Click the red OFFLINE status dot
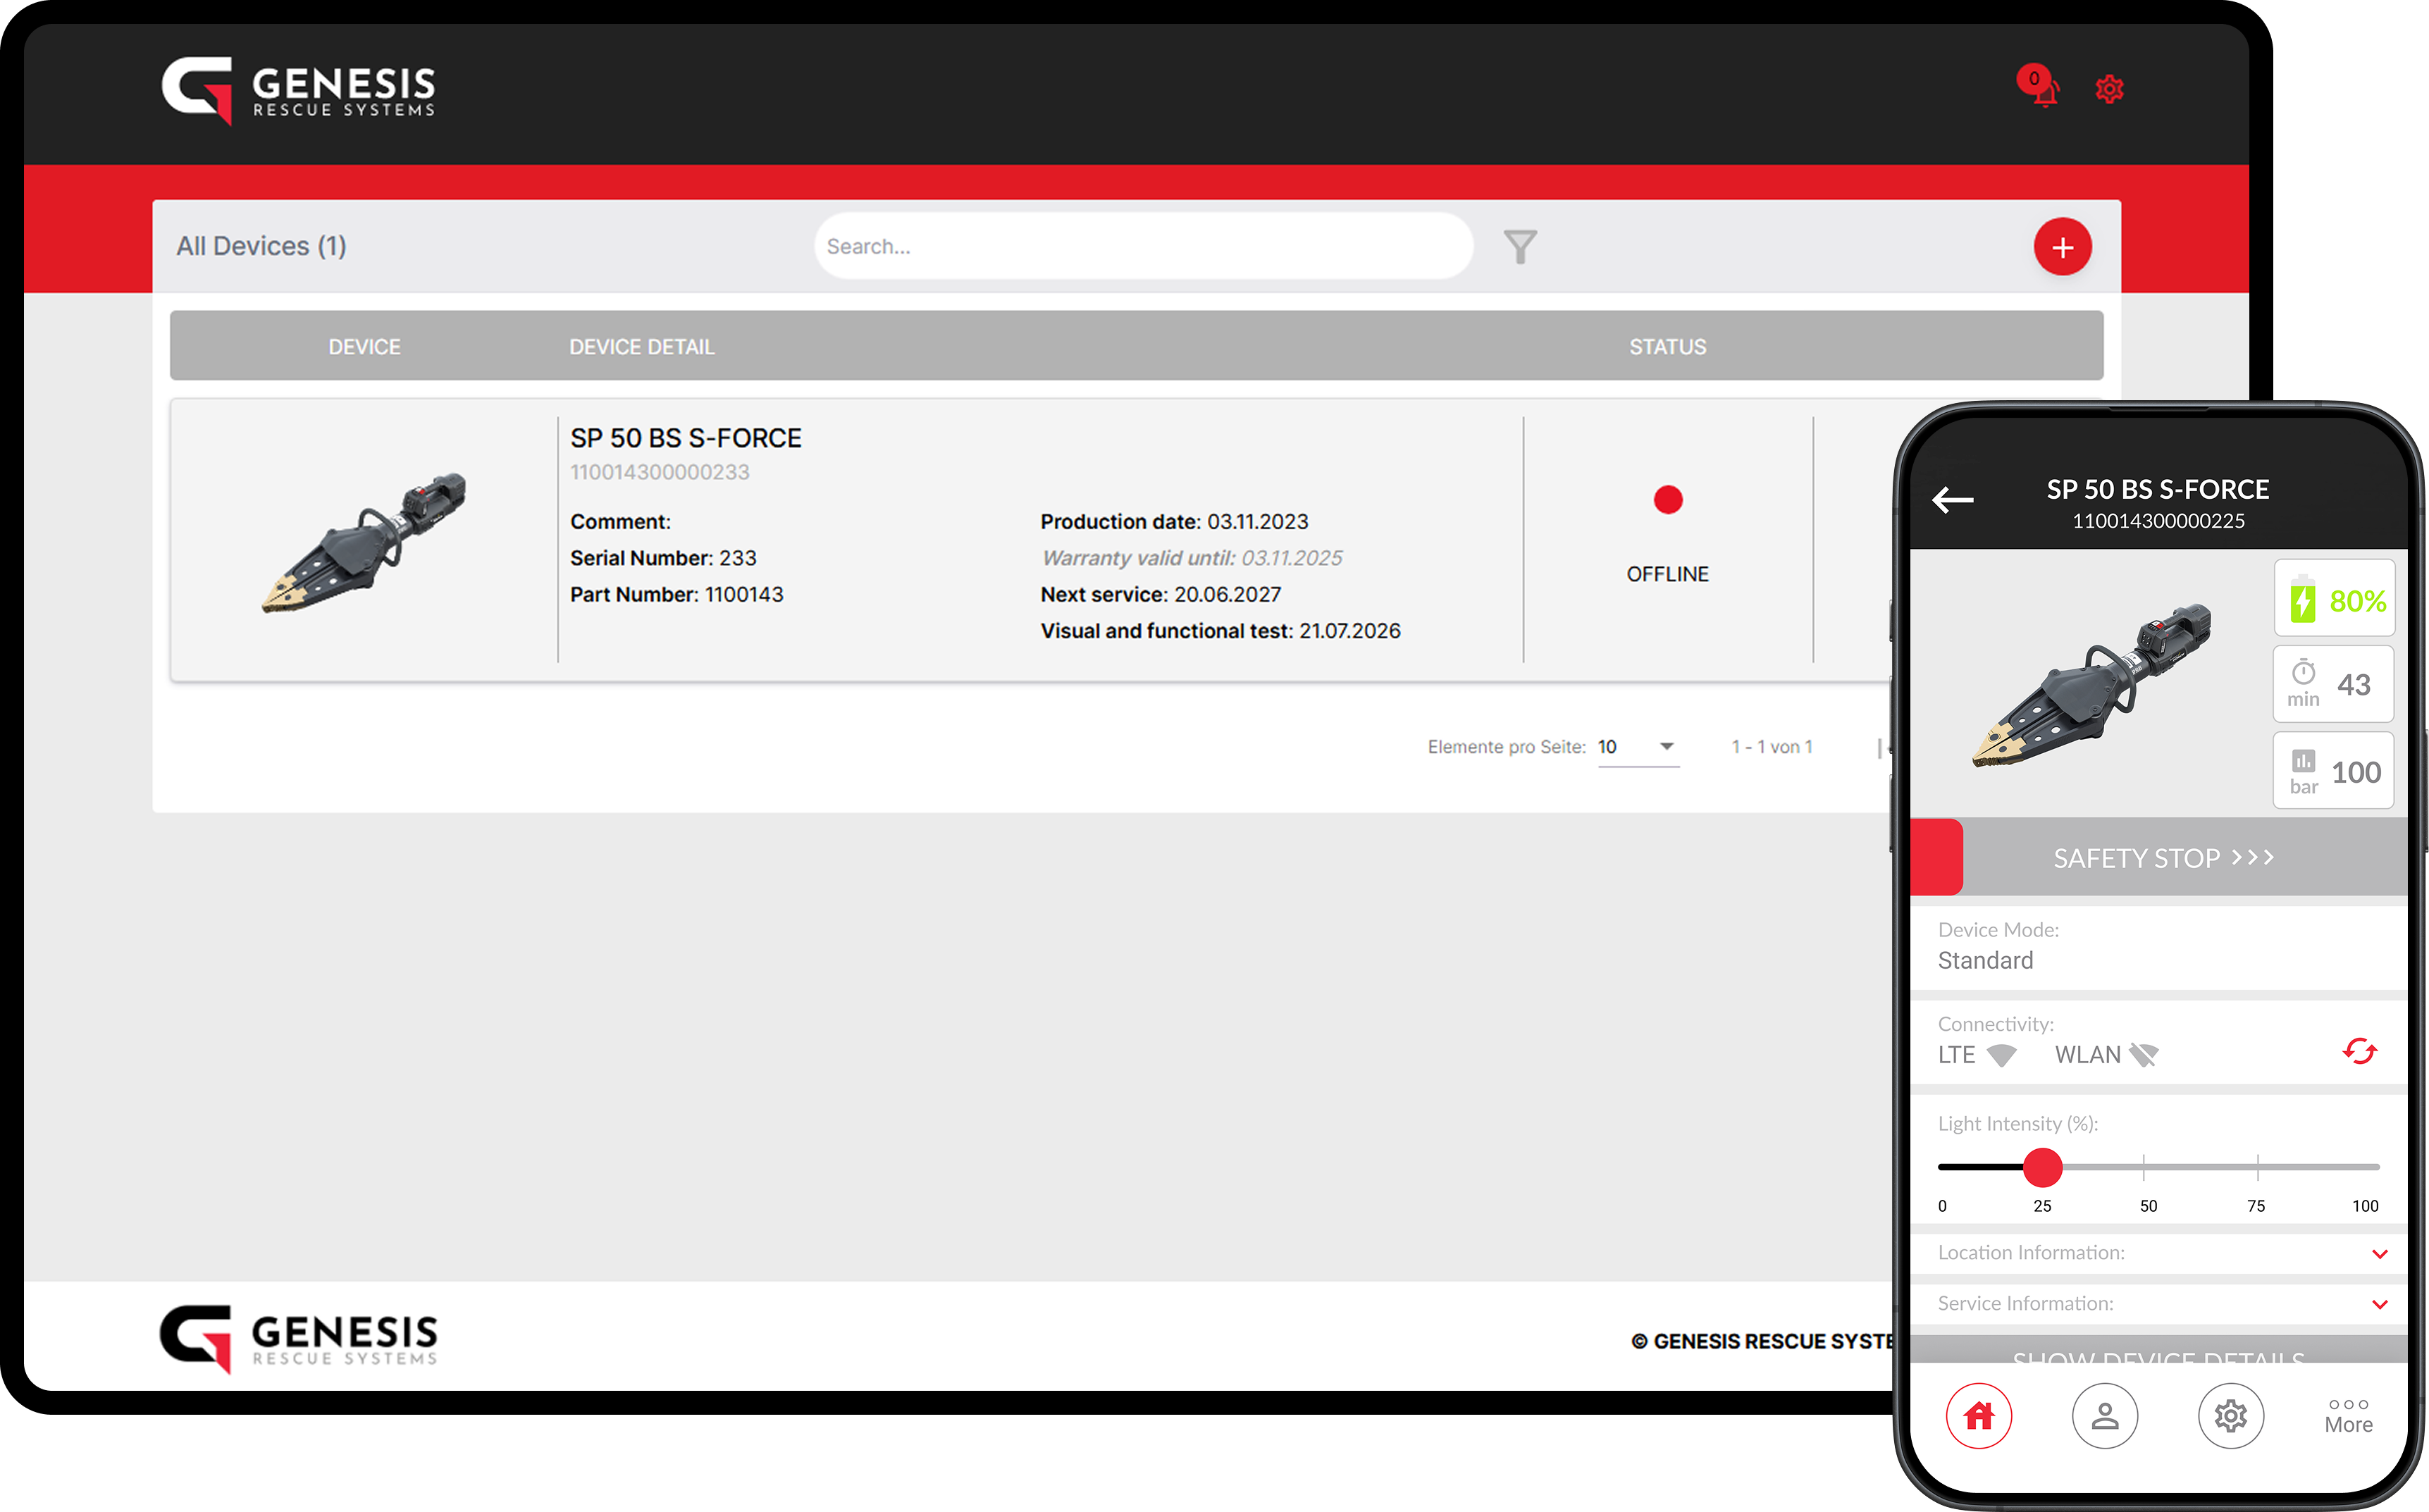2429x1512 pixels. 1667,499
